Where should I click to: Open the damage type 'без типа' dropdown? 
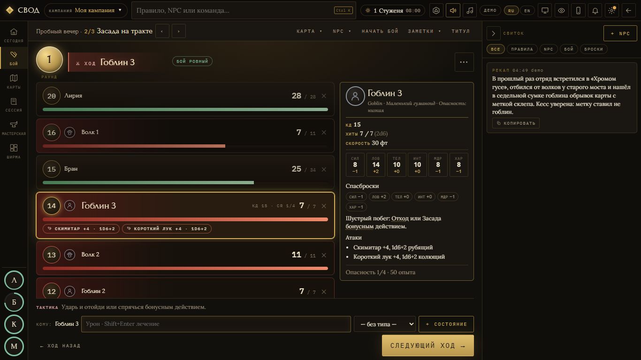click(x=385, y=324)
